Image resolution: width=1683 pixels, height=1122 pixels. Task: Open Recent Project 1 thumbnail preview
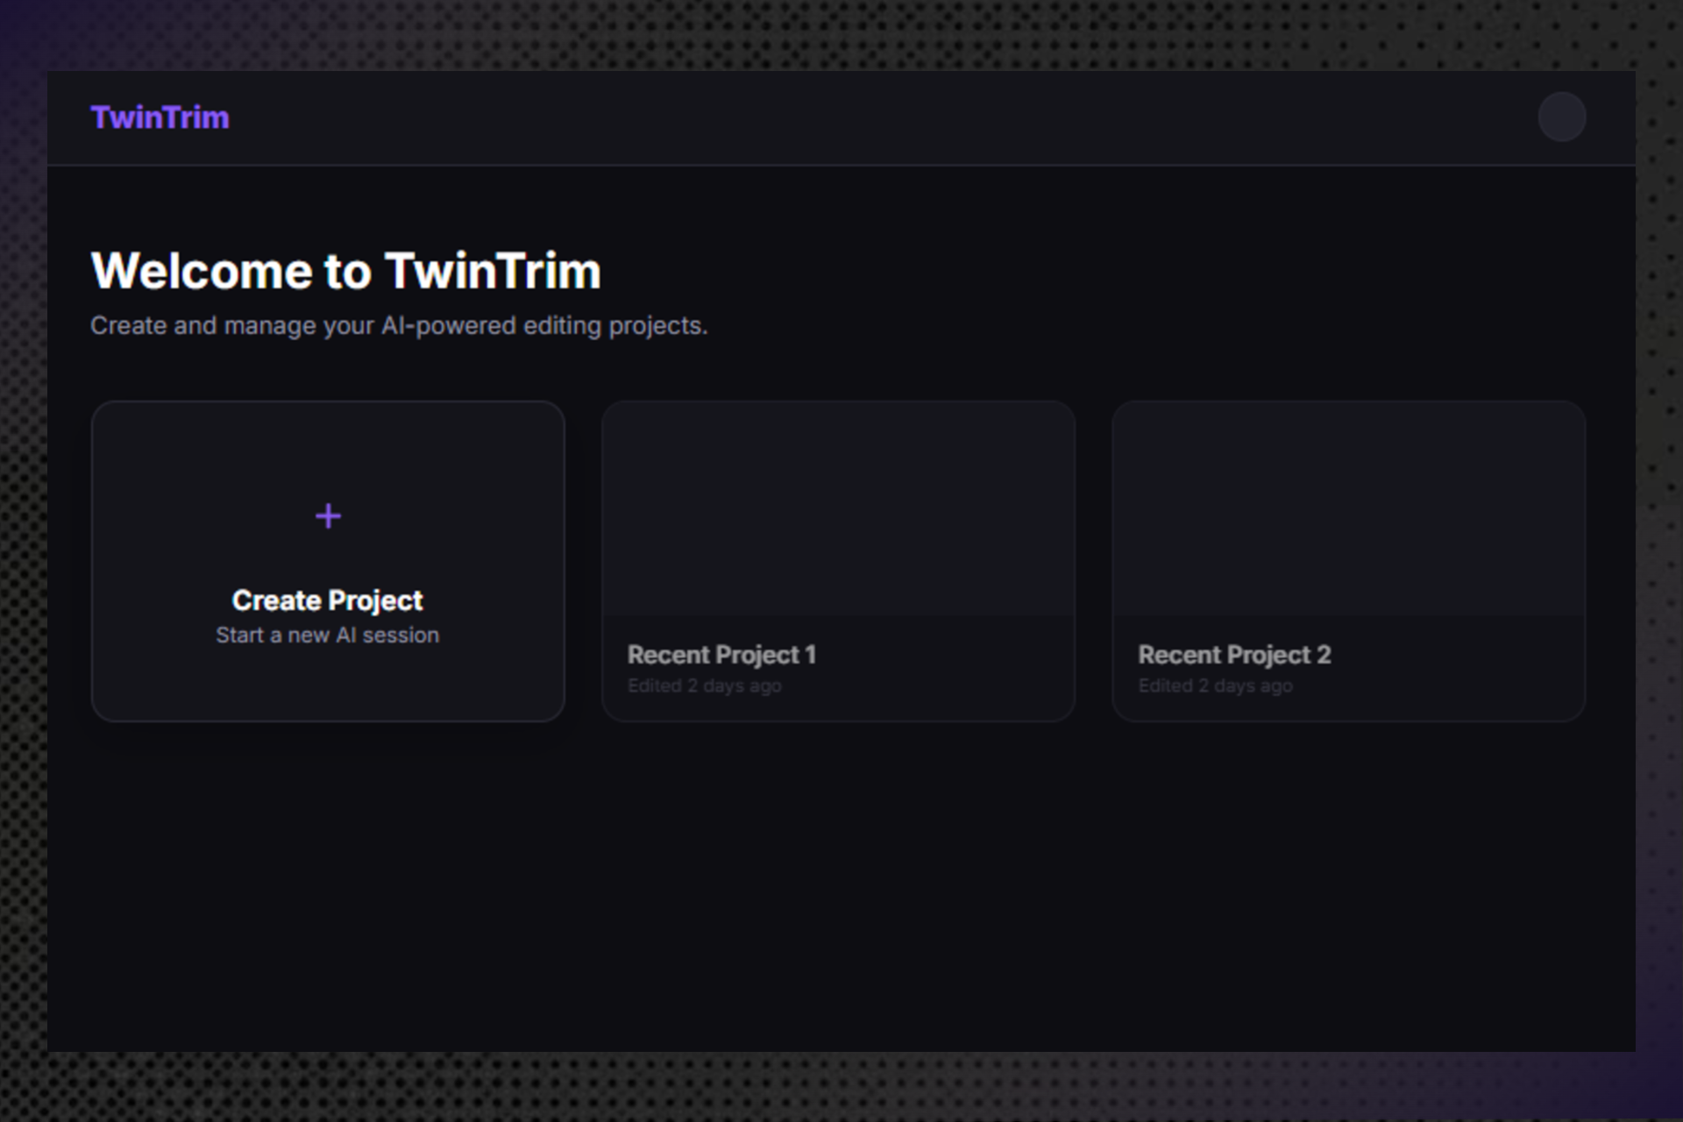tap(838, 508)
